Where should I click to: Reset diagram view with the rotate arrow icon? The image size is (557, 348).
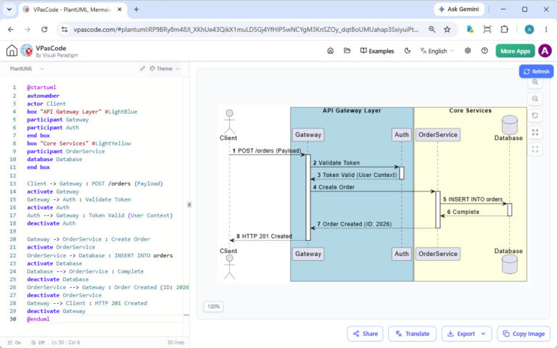[x=535, y=115]
